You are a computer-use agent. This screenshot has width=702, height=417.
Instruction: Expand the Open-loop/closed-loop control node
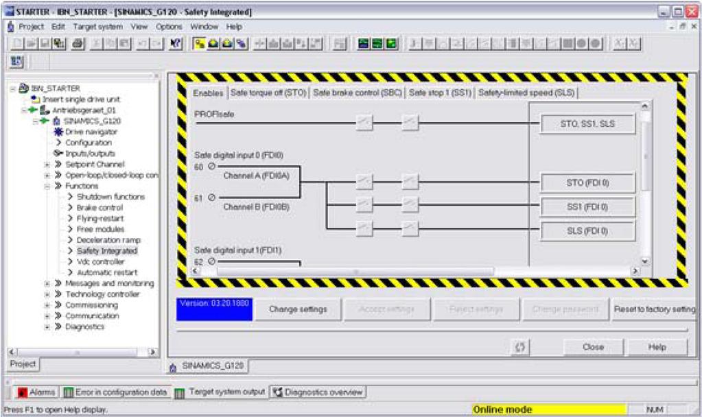point(47,175)
